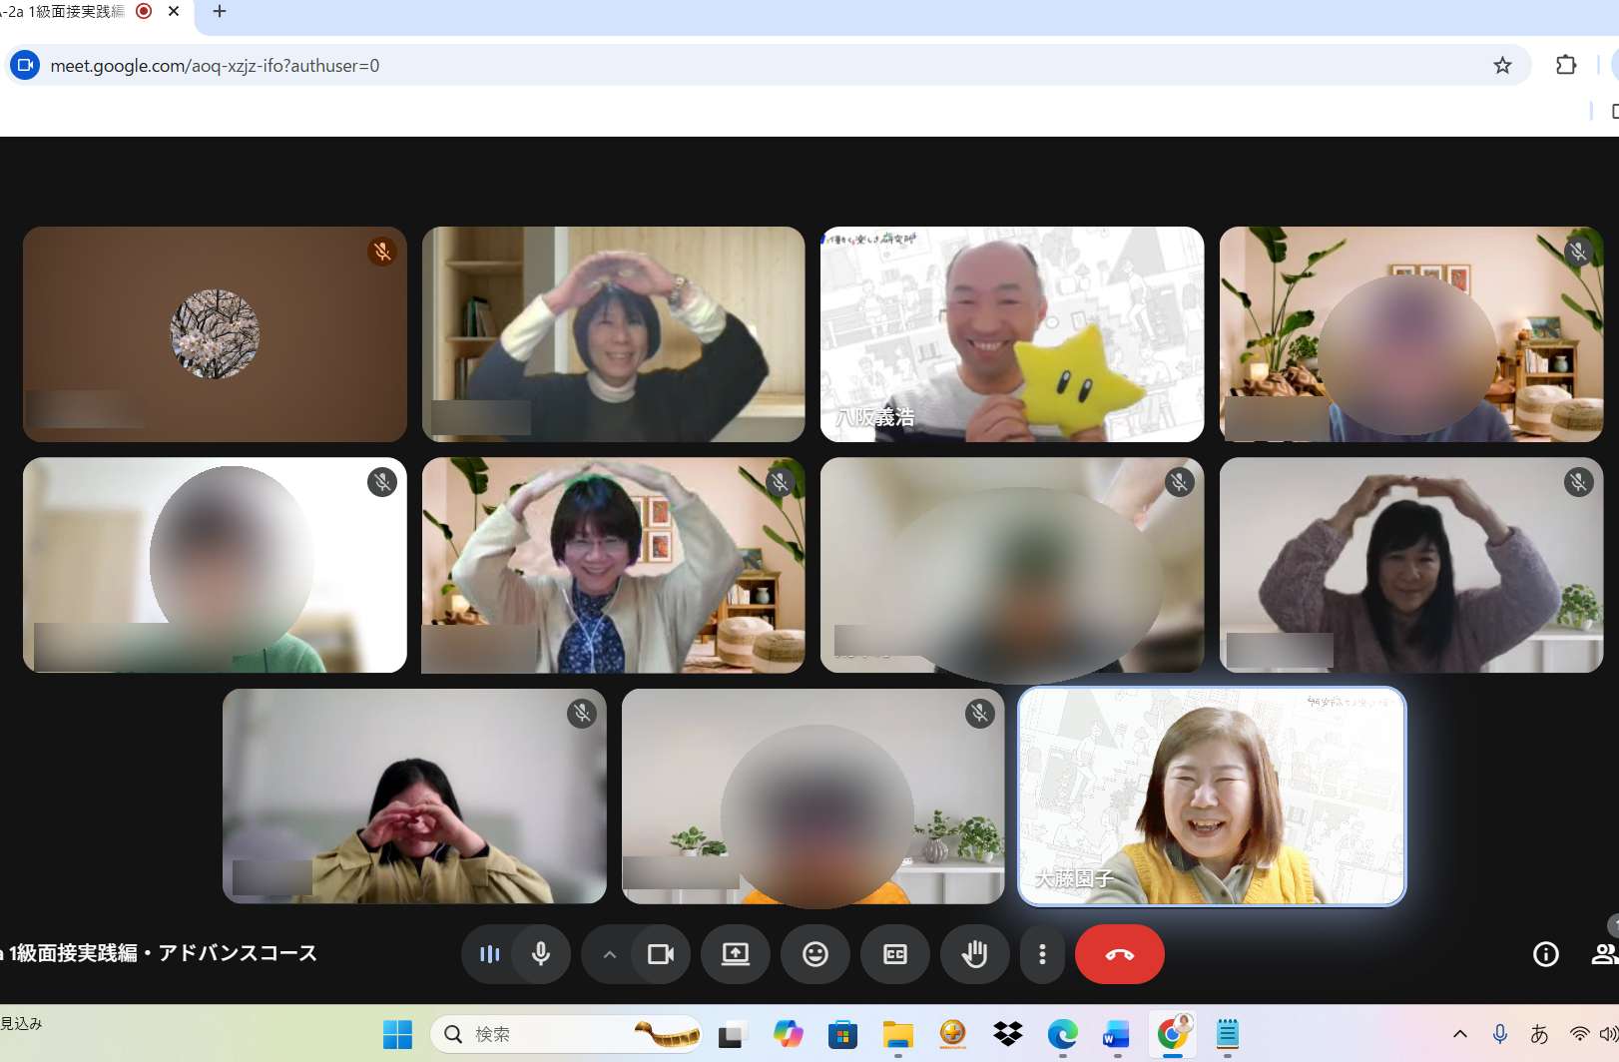The width and height of the screenshot is (1619, 1062).
Task: Open the Windows Start menu
Action: 397,1034
